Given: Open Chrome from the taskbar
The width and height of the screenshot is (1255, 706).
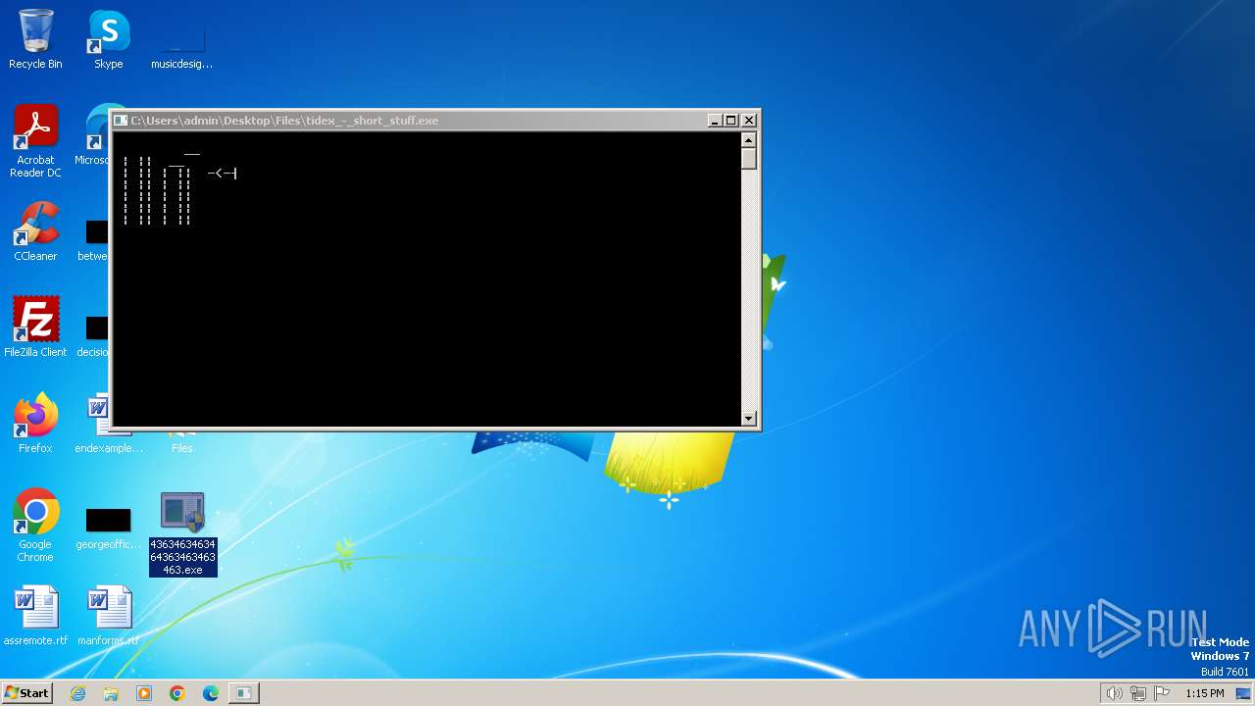Looking at the screenshot, I should 177,693.
